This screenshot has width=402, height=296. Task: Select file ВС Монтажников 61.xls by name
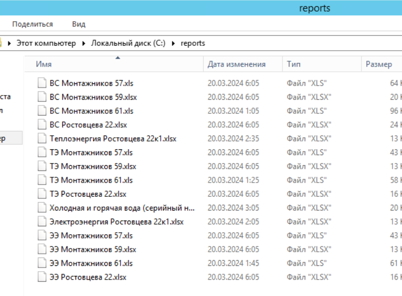click(x=91, y=111)
